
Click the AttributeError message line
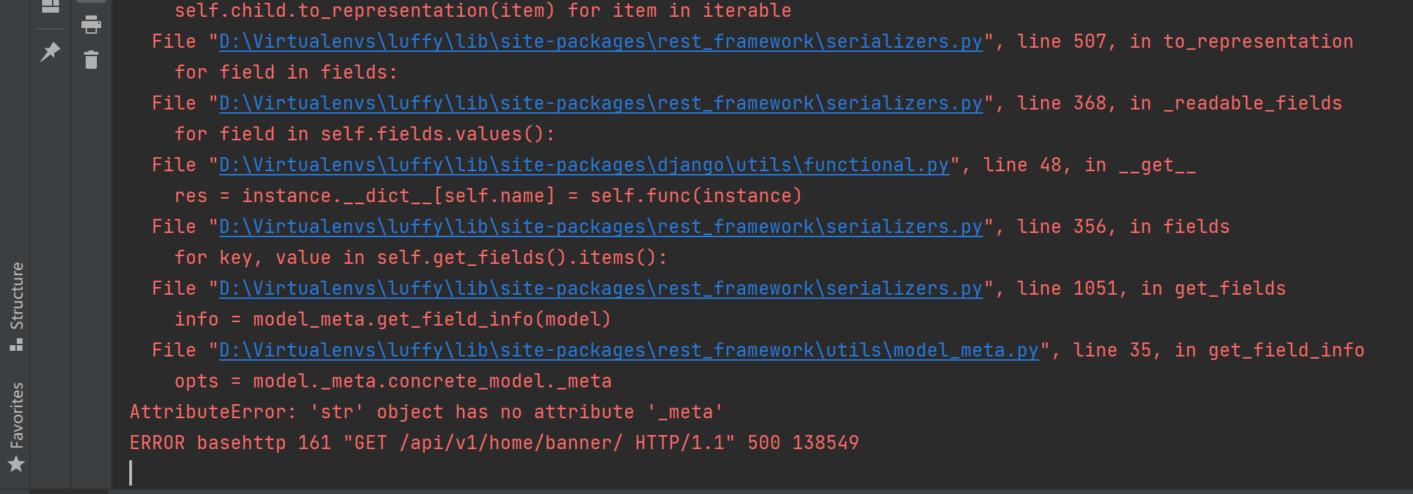[x=426, y=412]
